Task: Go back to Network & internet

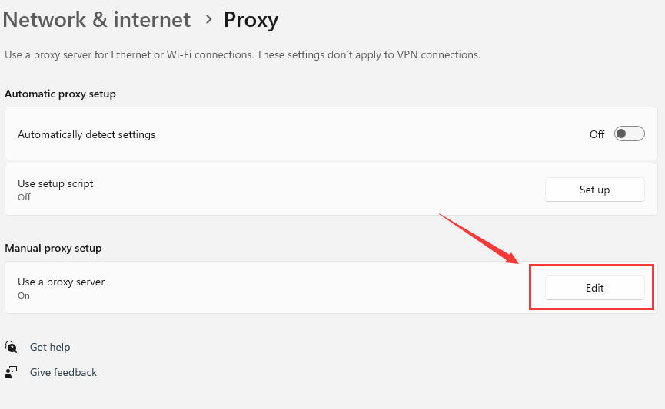Action: click(x=97, y=19)
